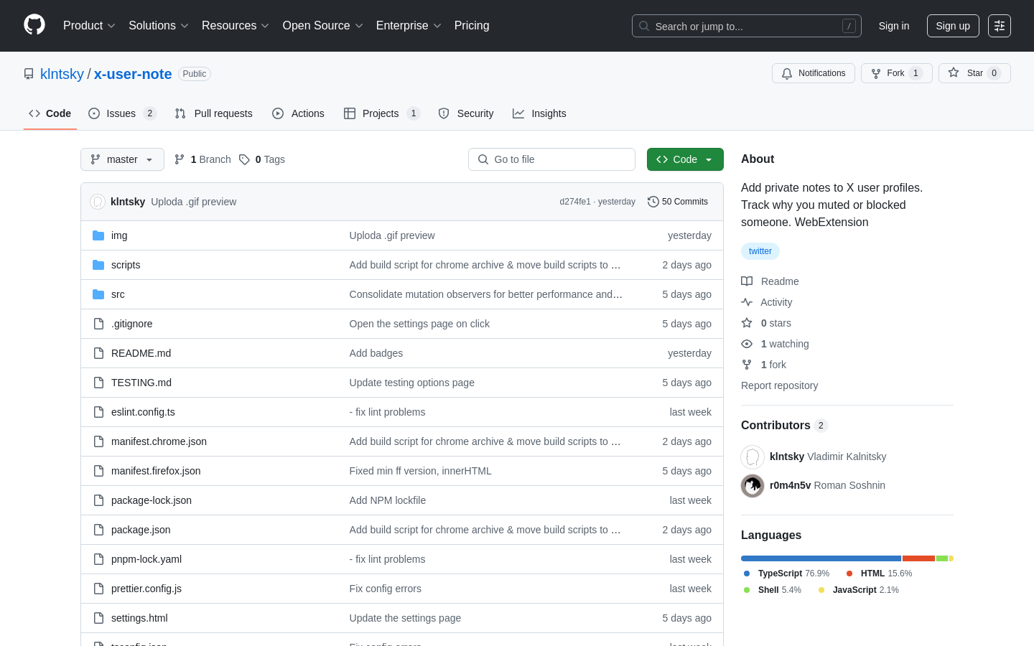
Task: Click the .gitignore file icon
Action: [x=98, y=324]
